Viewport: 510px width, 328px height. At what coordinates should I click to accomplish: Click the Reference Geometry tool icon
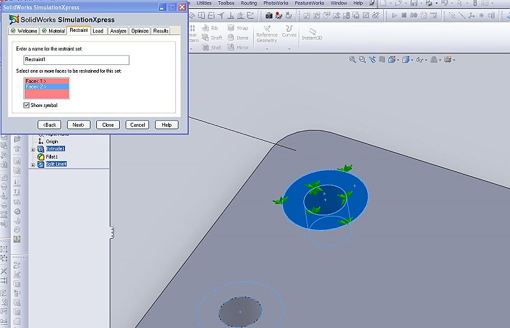(x=266, y=29)
